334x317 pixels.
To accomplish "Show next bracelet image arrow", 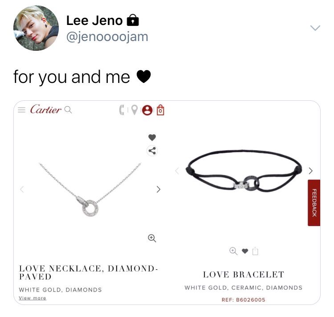I will point(311,171).
